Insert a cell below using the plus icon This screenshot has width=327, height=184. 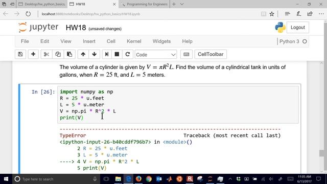click(33, 54)
